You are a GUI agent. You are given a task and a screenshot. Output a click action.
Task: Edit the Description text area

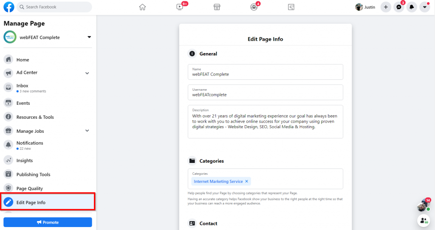pyautogui.click(x=265, y=122)
